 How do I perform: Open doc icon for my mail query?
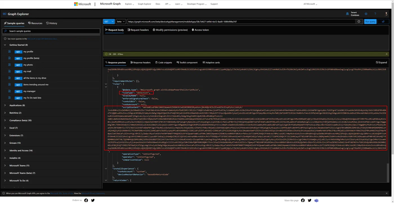tap(9, 71)
